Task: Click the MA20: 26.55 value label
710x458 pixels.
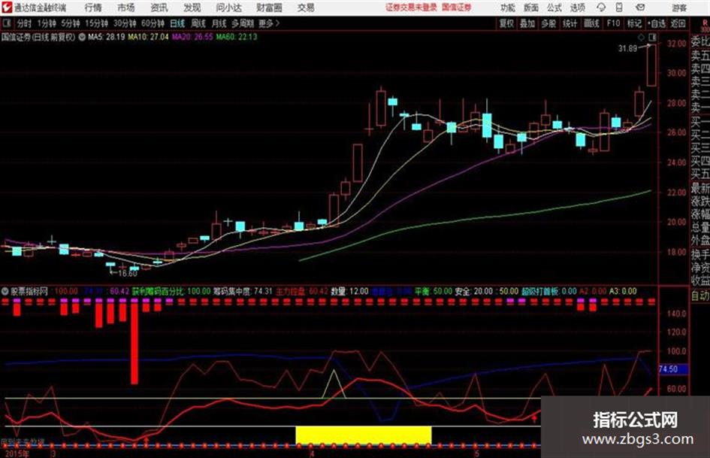Action: (x=192, y=37)
